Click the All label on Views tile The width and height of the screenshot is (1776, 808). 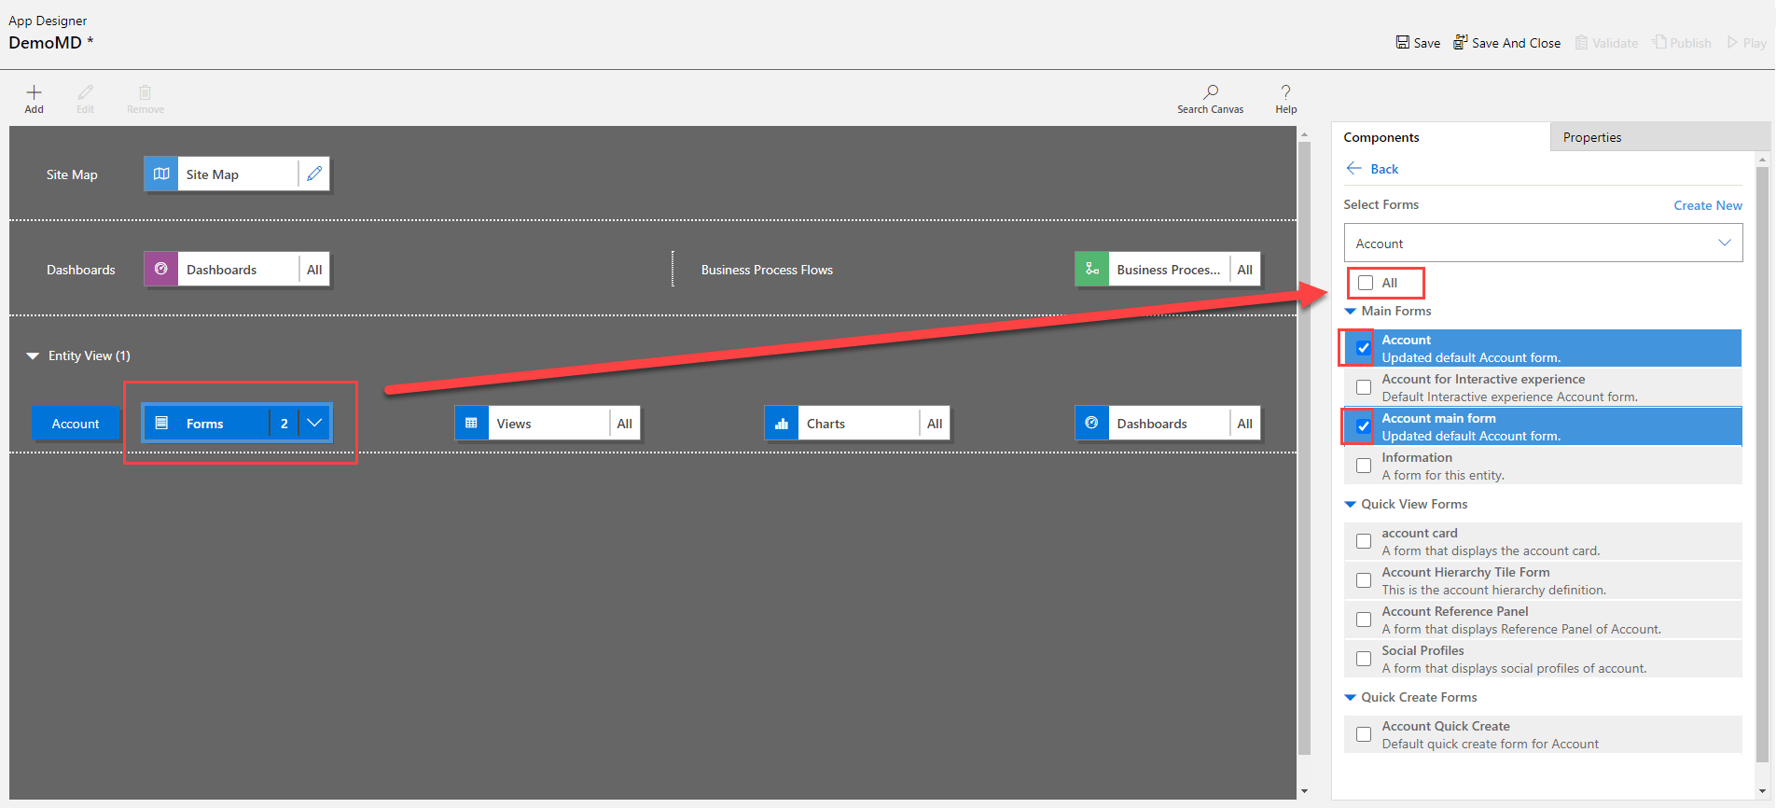(x=624, y=424)
